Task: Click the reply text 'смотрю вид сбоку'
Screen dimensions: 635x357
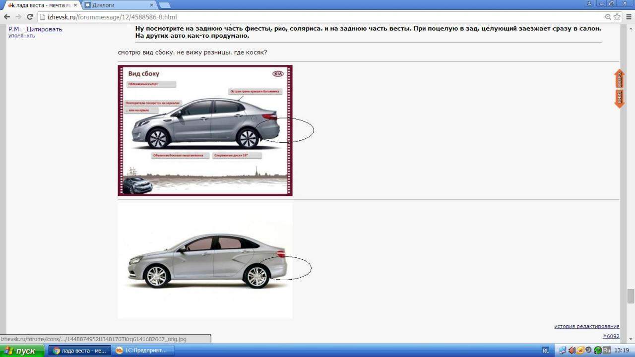Action: coord(192,52)
